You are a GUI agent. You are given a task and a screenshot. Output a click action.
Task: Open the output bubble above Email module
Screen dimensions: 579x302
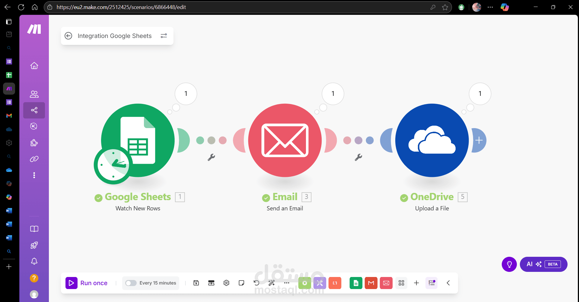(333, 94)
